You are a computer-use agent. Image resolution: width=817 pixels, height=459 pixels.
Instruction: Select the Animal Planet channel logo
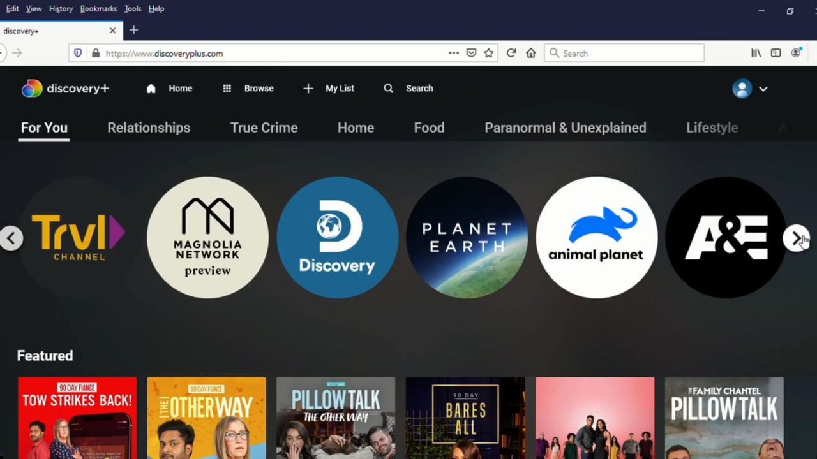pyautogui.click(x=596, y=237)
